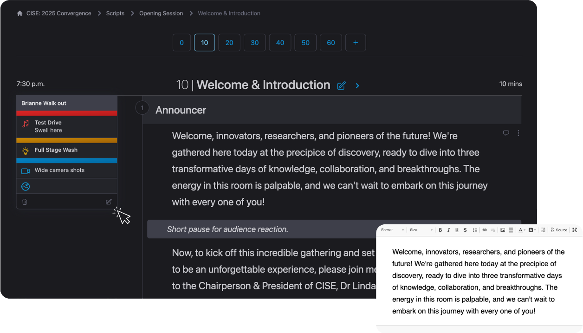Select the Brianne Walk out cue header
The image size is (583, 333).
tap(67, 103)
